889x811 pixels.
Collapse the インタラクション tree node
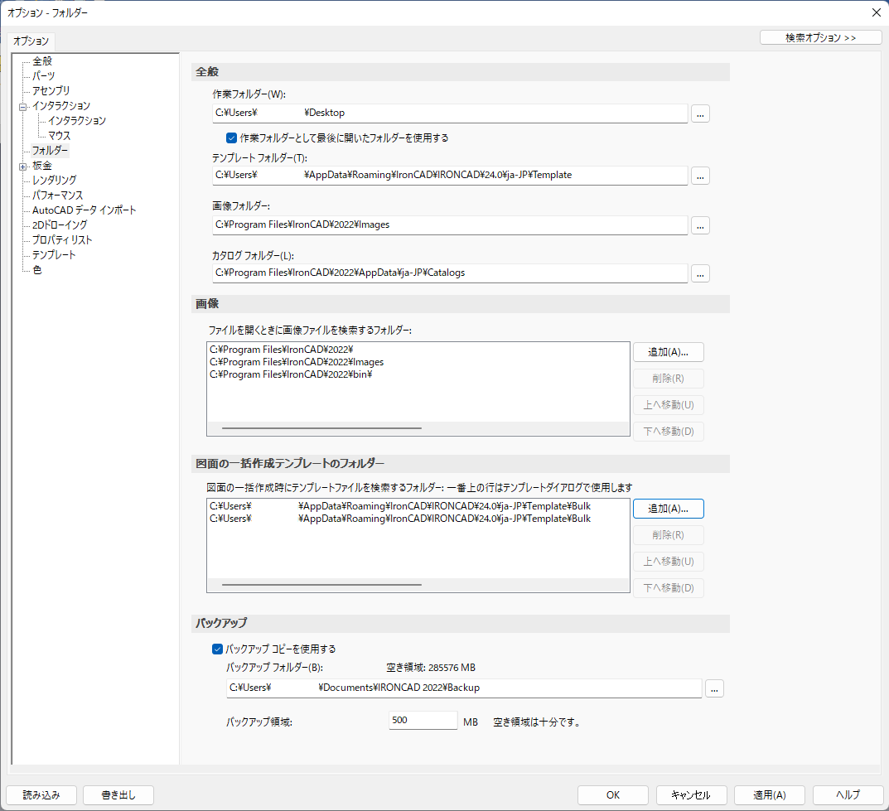[x=23, y=106]
